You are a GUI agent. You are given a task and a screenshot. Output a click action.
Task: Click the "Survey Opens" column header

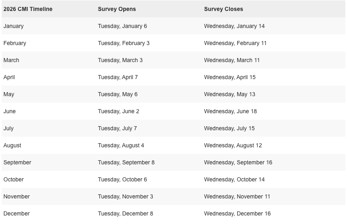(117, 9)
